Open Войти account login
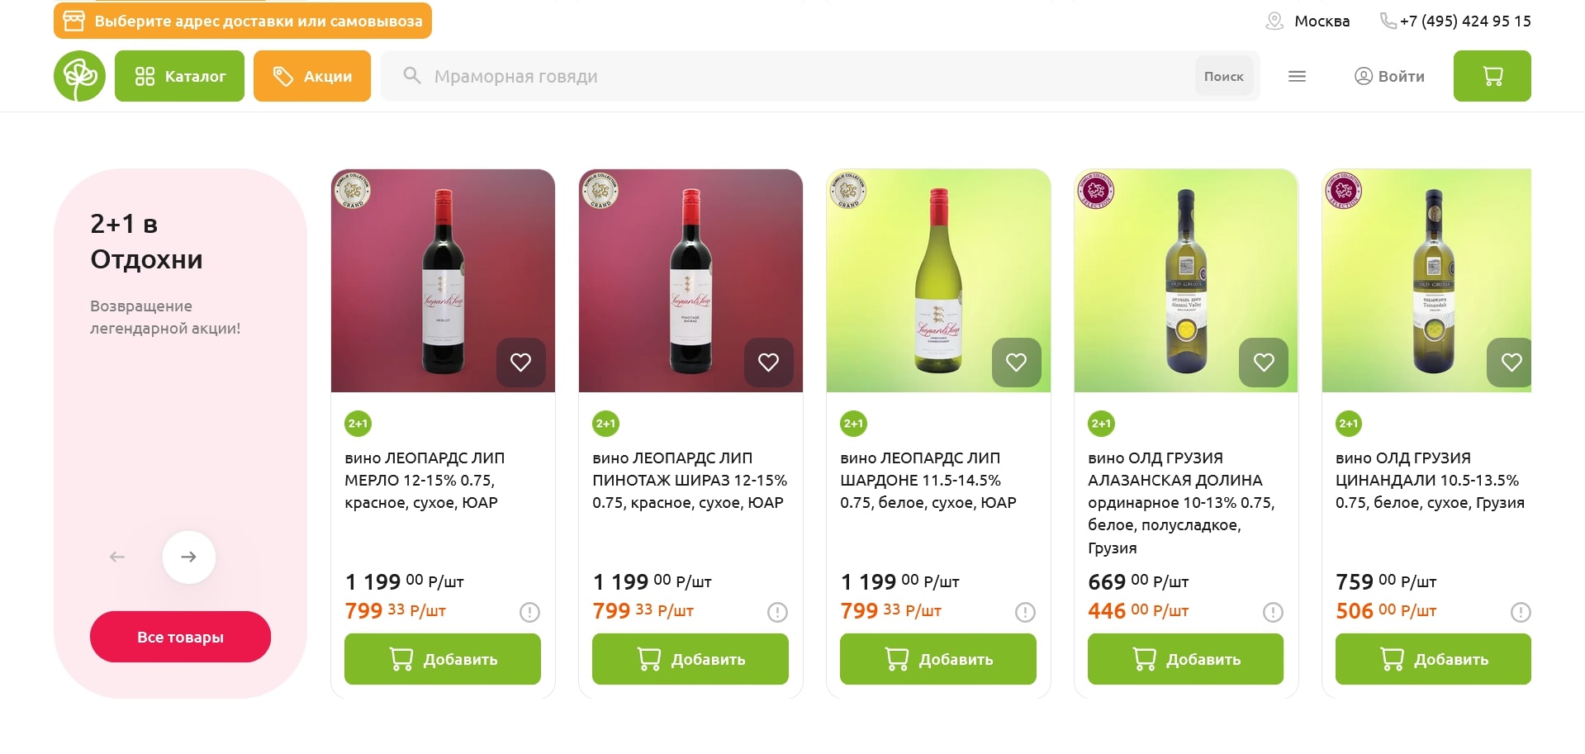The image size is (1585, 754). pyautogui.click(x=1389, y=76)
